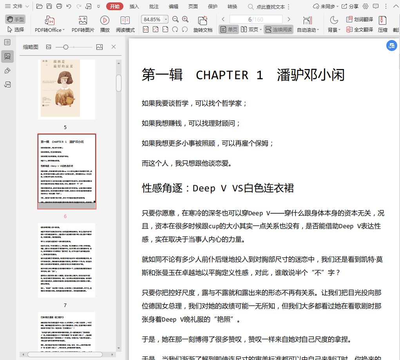This screenshot has height=360, width=400.
Task: Open the 批注 annotation tab
Action: 154,6
